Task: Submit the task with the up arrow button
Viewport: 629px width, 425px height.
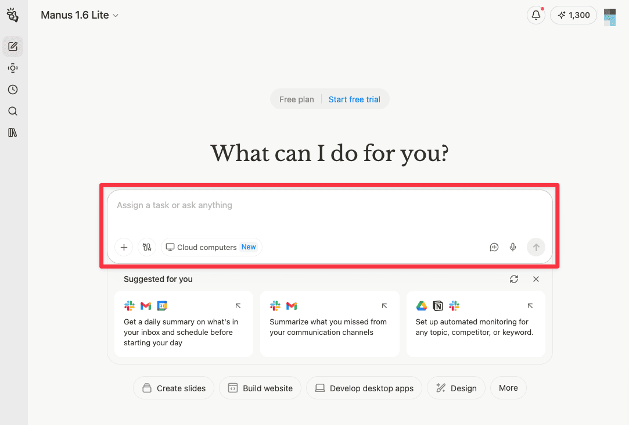Action: coord(536,247)
